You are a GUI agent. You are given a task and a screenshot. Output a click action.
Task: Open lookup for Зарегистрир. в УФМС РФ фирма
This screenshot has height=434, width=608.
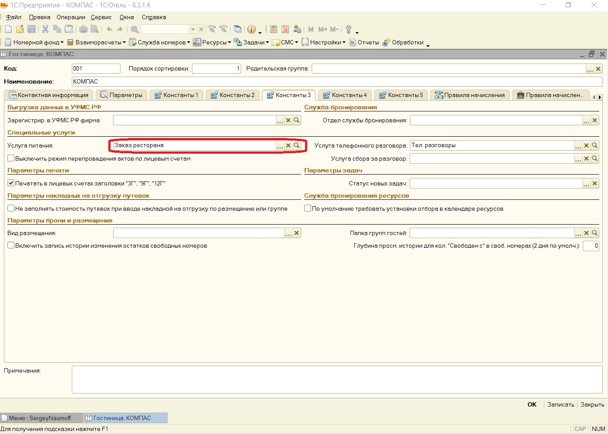pos(296,120)
